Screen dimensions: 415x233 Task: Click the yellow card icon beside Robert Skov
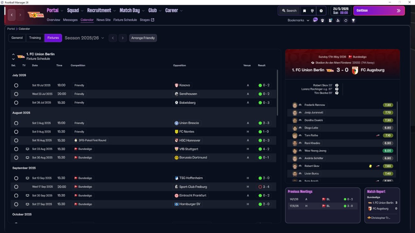(x=370, y=166)
